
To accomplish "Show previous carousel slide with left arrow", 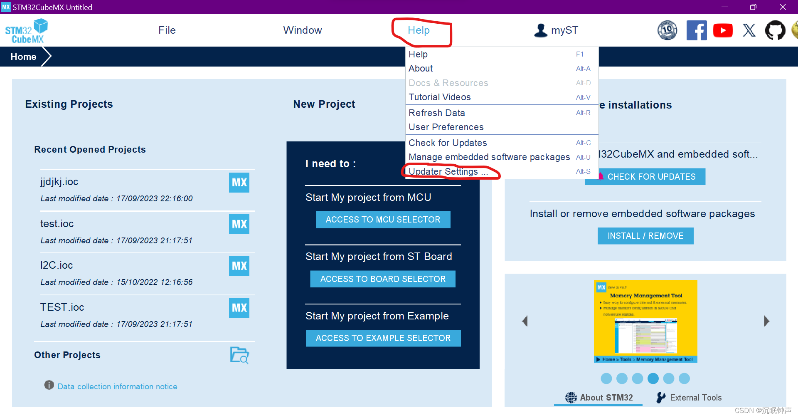I will click(525, 321).
